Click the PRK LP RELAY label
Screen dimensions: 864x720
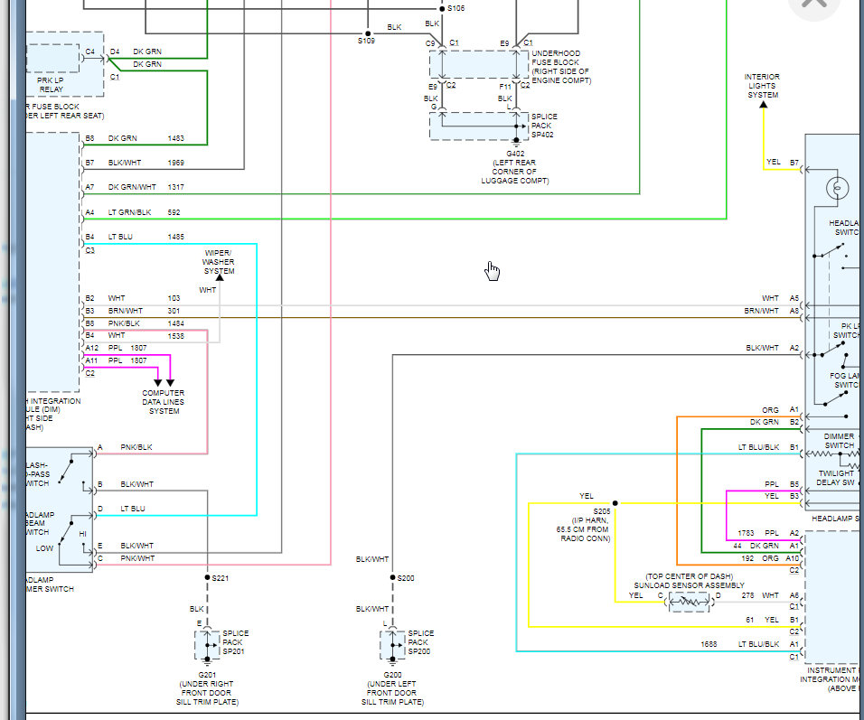click(51, 85)
